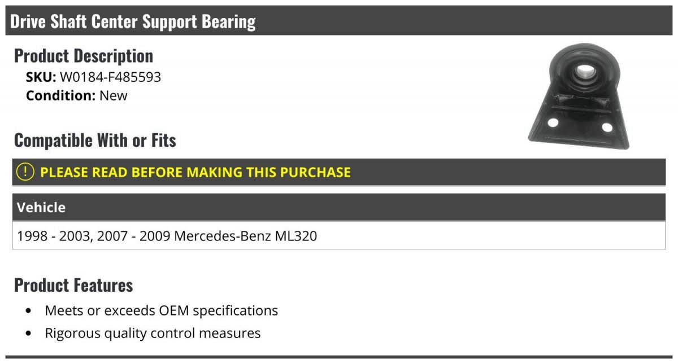Image resolution: width=678 pixels, height=364 pixels.
Task: Select the Mercedes-Benz ML320 compatibility row
Action: tap(167, 236)
